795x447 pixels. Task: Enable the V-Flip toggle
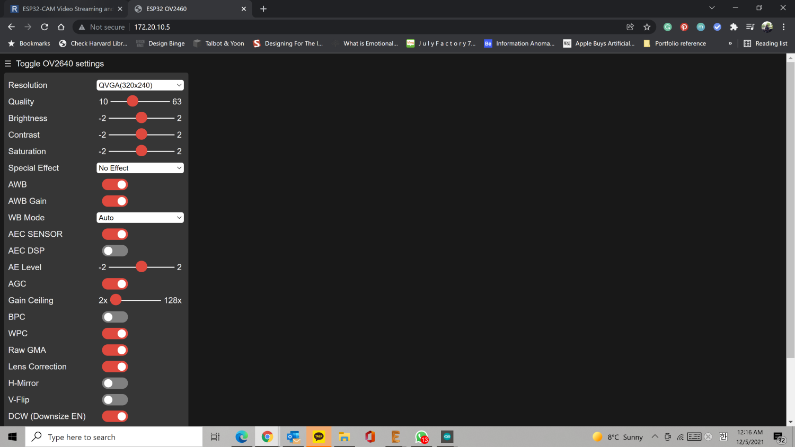[115, 400]
